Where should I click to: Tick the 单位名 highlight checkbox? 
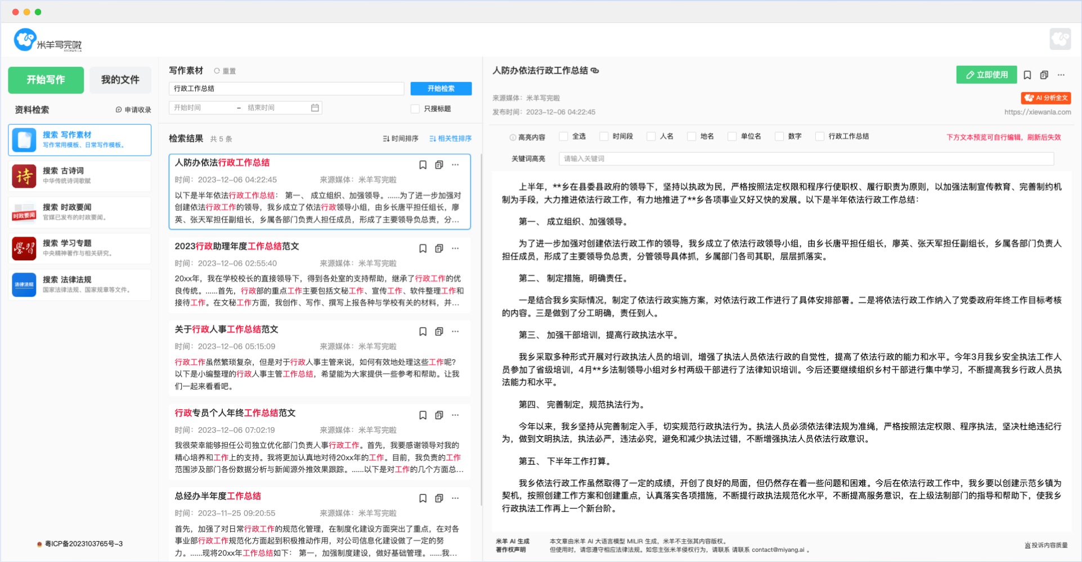click(x=732, y=137)
